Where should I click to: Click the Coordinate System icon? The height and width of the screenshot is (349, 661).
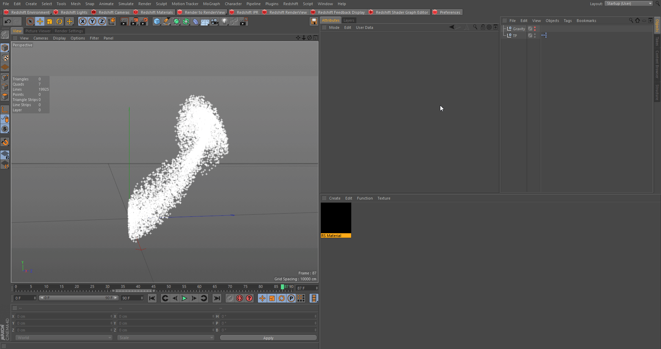112,22
